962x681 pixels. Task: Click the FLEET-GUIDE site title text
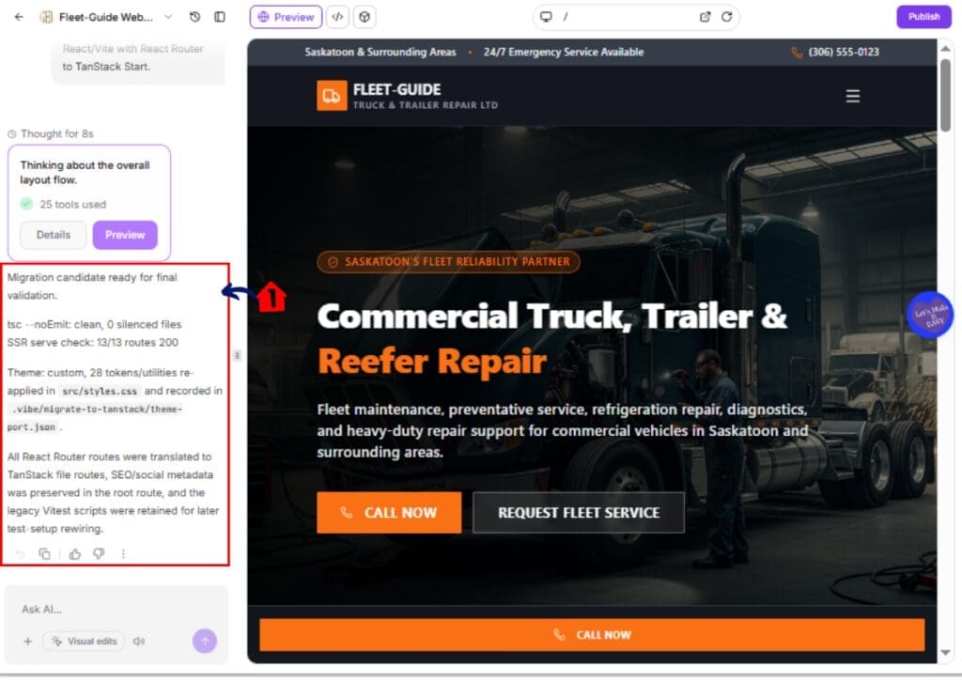coord(396,89)
